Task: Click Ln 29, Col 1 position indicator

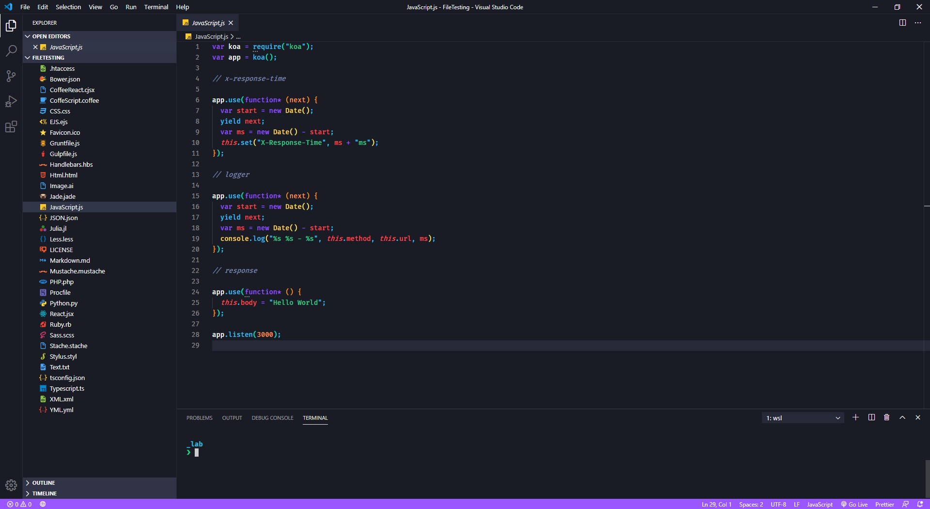Action: coord(716,504)
